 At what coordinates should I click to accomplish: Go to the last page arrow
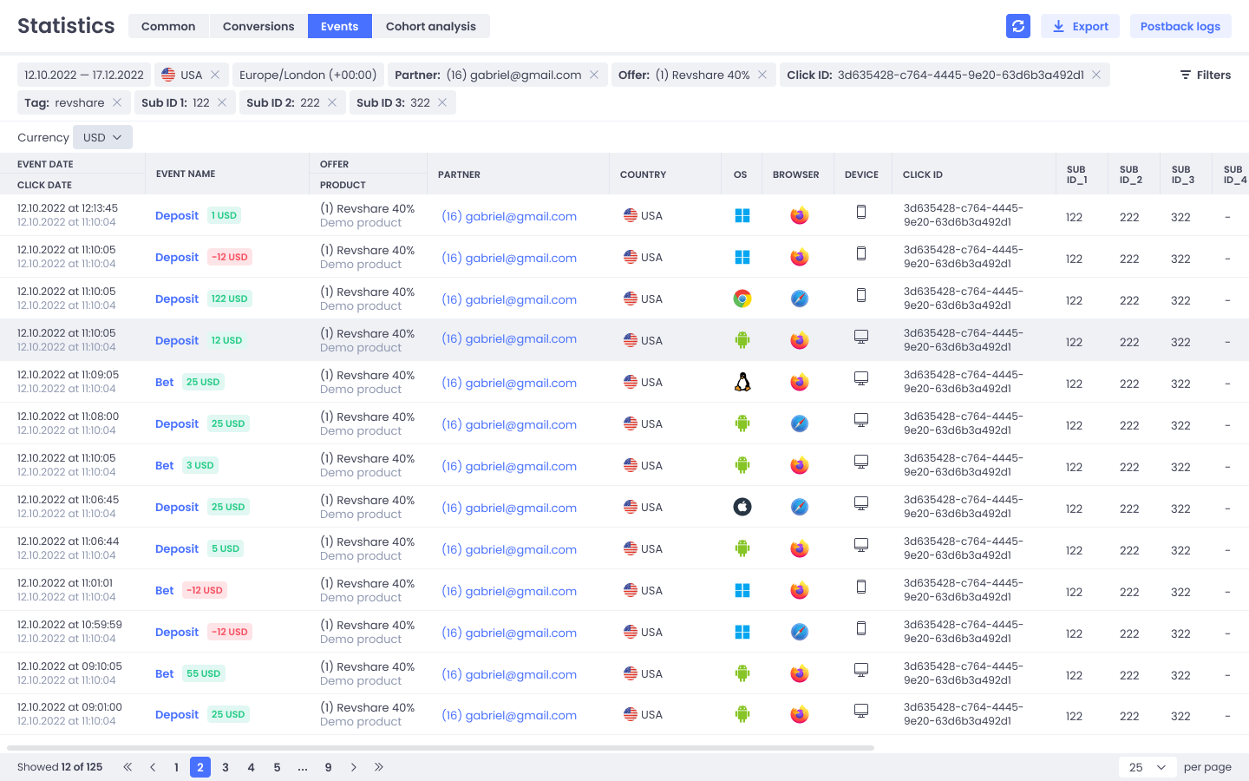pyautogui.click(x=379, y=767)
